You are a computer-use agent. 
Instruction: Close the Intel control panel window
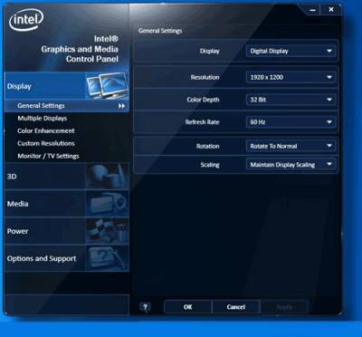pos(331,10)
